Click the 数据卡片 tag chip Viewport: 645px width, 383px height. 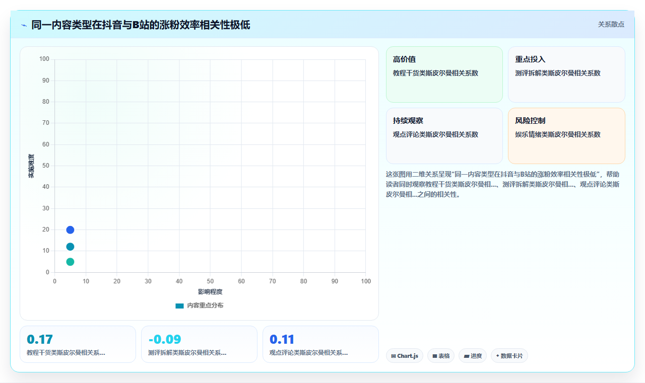click(x=509, y=356)
